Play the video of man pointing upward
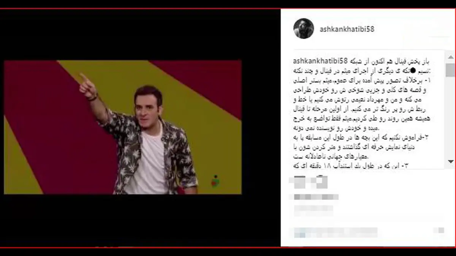 coord(123,127)
